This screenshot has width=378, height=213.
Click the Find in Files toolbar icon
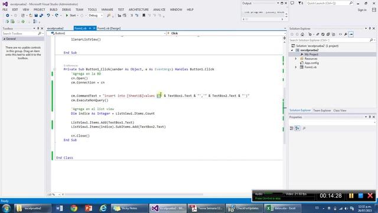[109, 15]
